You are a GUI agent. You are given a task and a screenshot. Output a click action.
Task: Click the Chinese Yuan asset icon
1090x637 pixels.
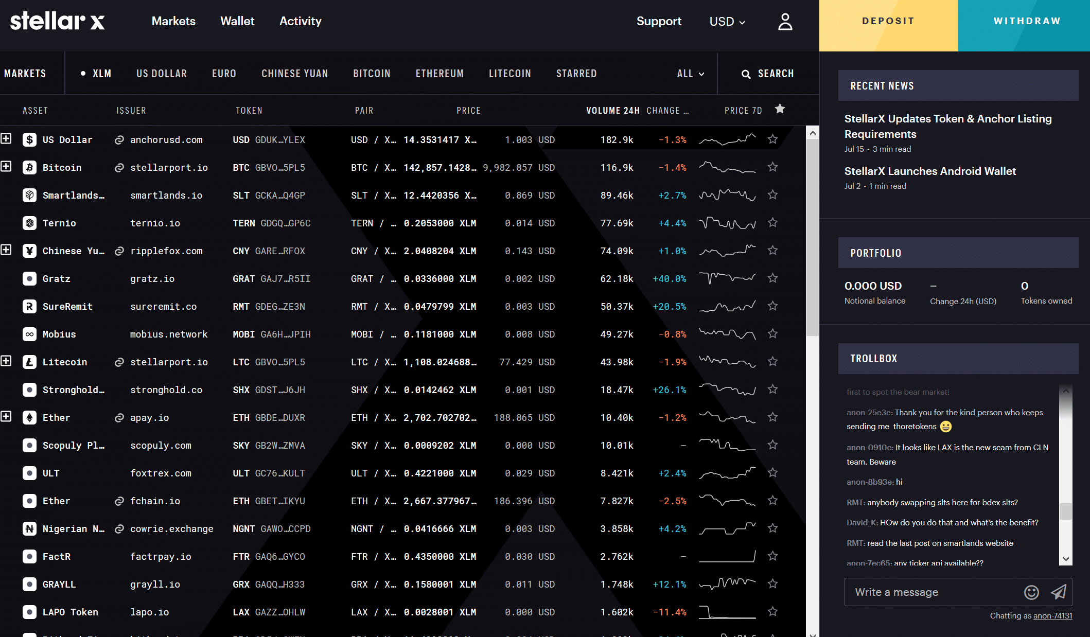click(x=30, y=251)
